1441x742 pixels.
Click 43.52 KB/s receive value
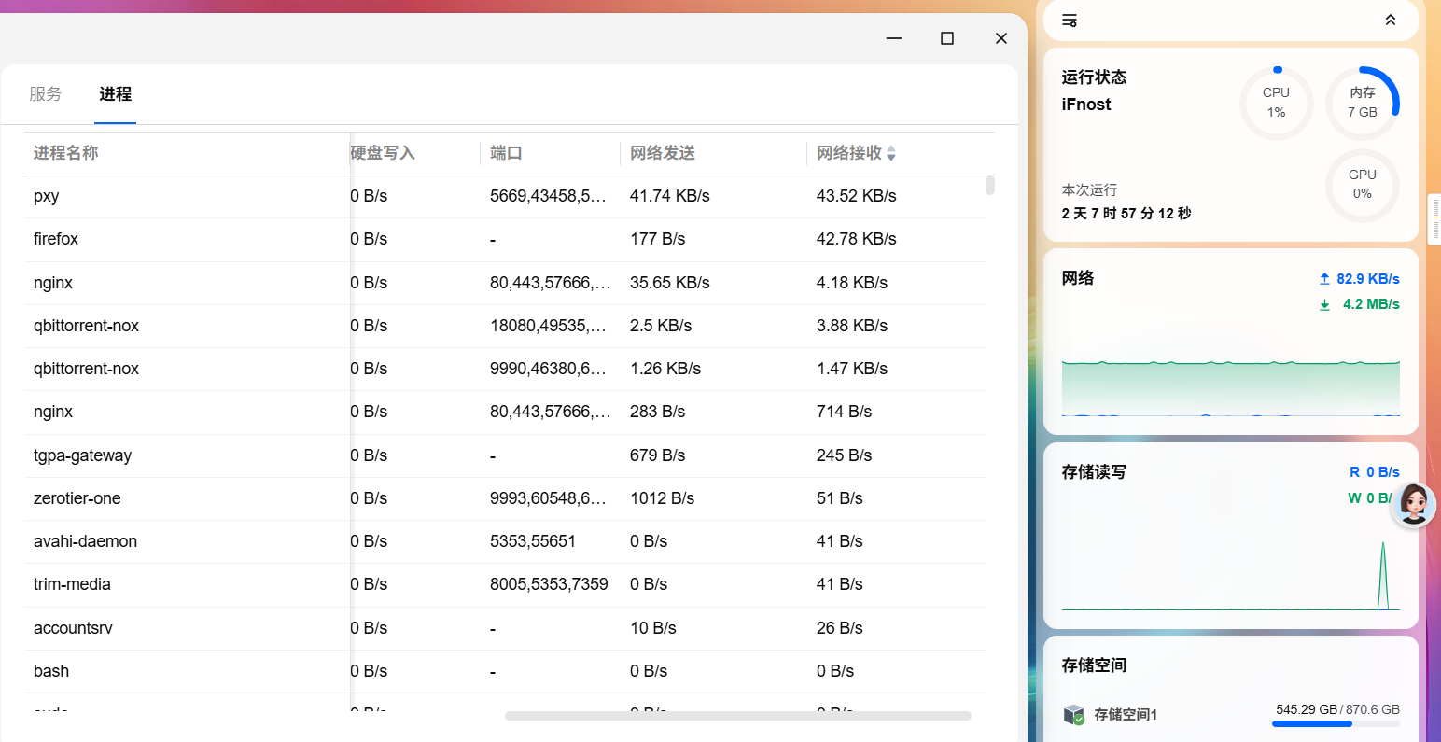pos(856,196)
